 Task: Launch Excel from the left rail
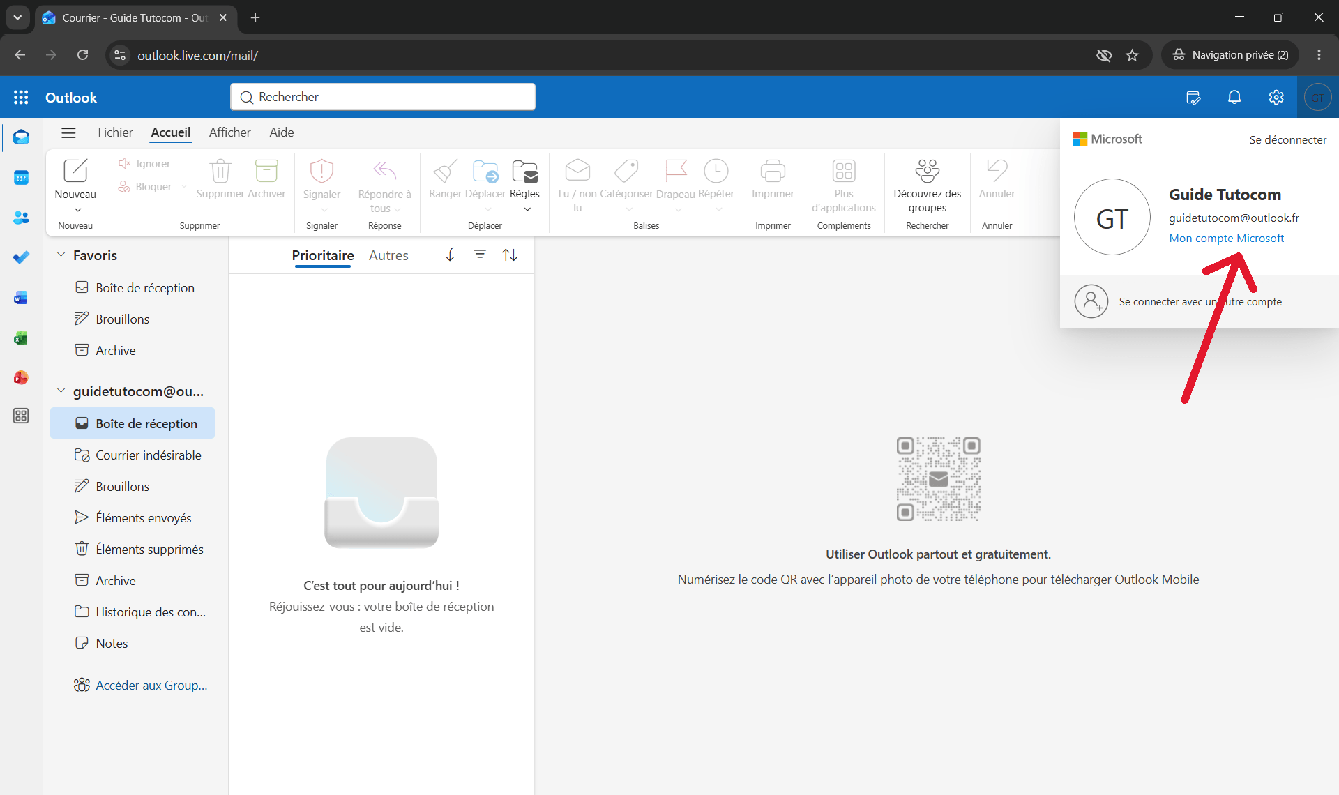(21, 338)
